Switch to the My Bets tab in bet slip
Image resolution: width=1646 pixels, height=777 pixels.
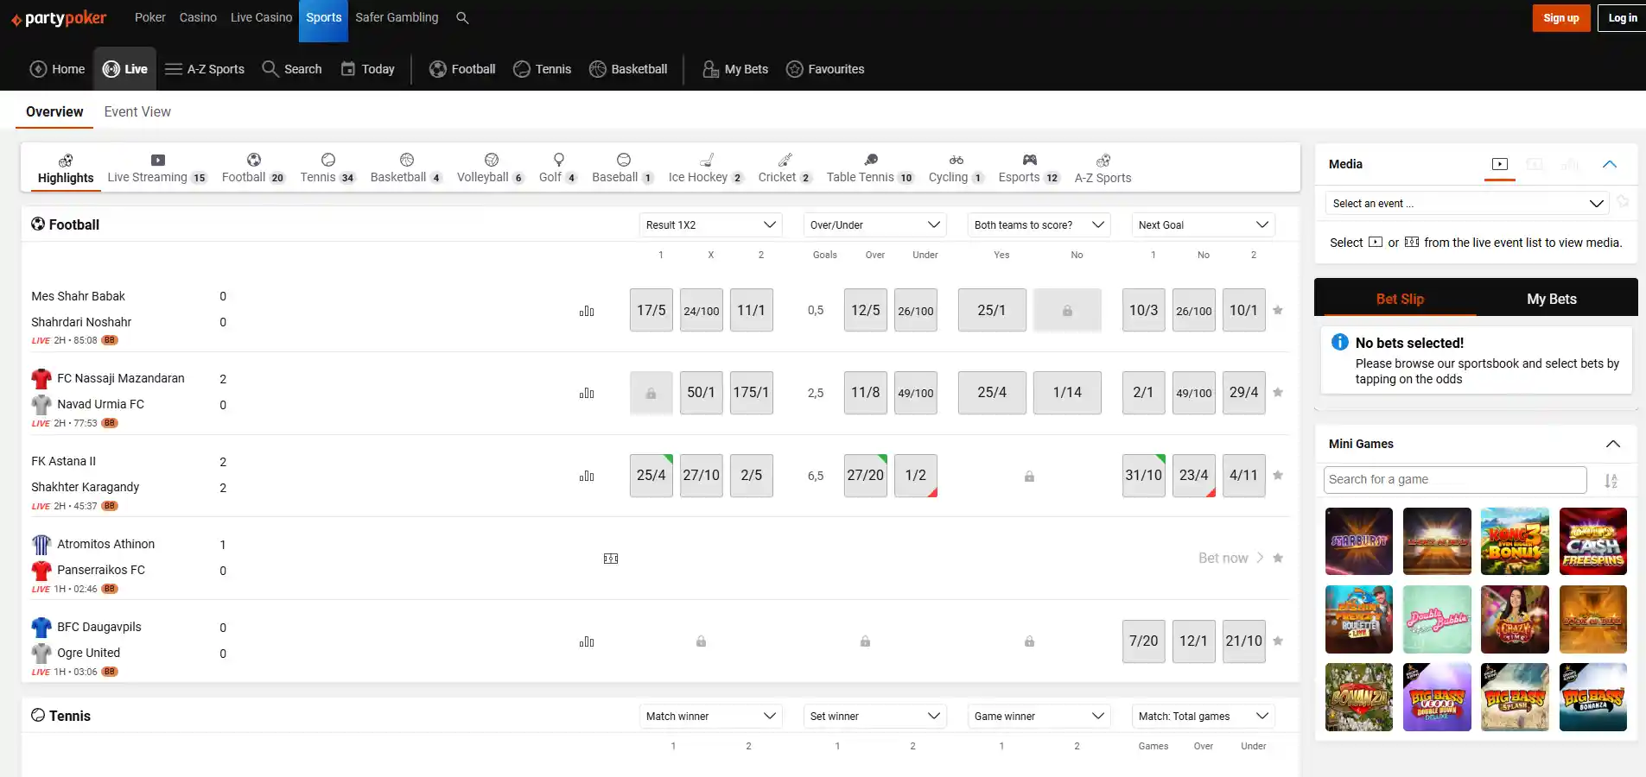1551,299
